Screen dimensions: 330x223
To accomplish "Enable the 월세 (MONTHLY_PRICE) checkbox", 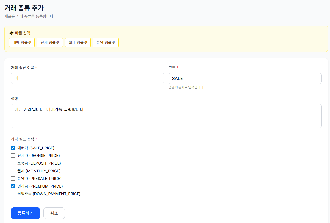I will 13,171.
